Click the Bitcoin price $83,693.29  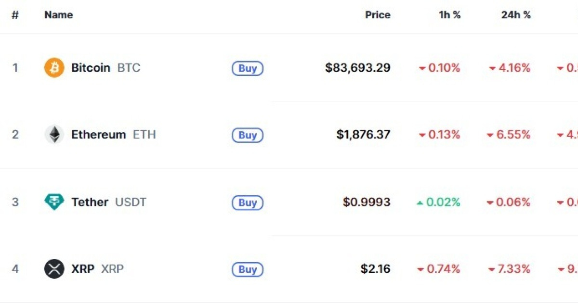pos(358,68)
